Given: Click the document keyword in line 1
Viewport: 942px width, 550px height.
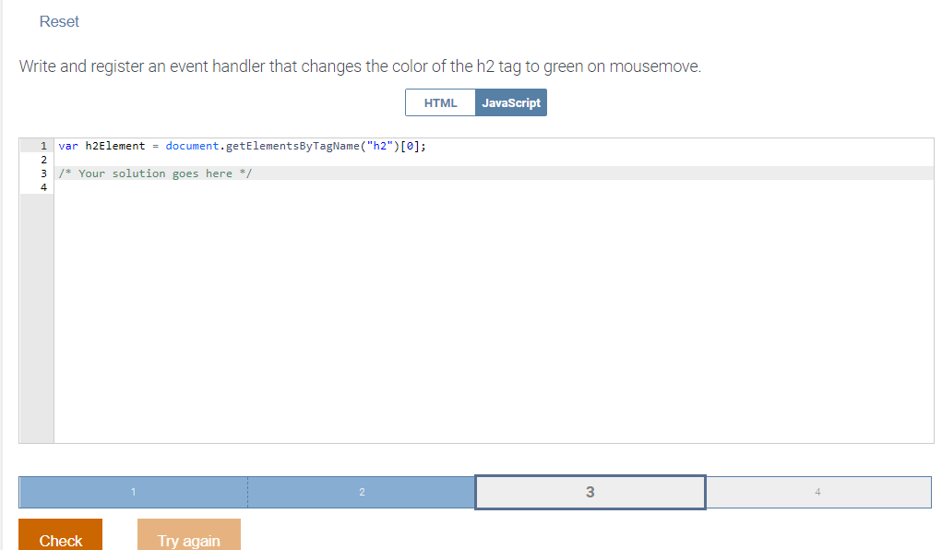Looking at the screenshot, I should (x=192, y=146).
